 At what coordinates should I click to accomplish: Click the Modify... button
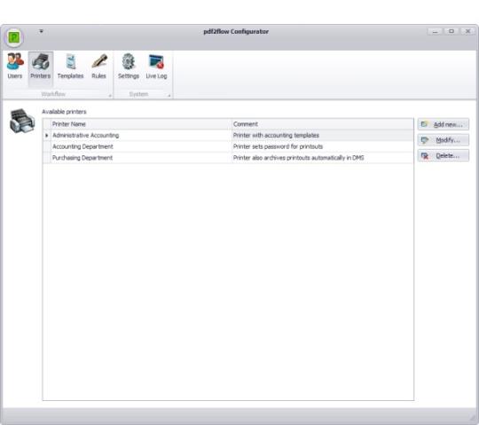[444, 140]
